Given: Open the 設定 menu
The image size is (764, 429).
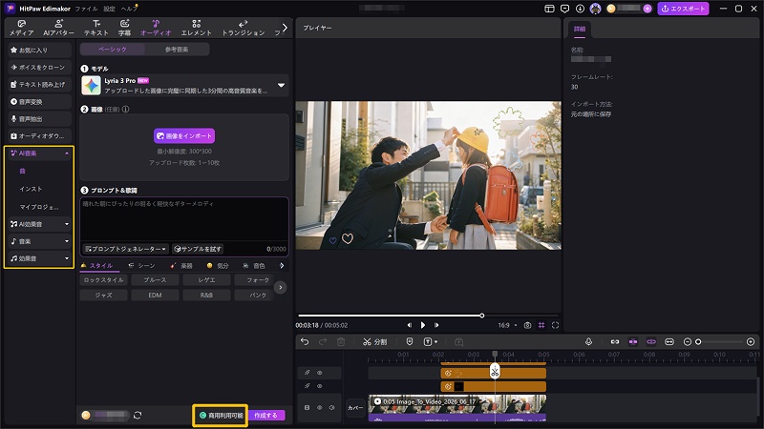Looking at the screenshot, I should [109, 9].
